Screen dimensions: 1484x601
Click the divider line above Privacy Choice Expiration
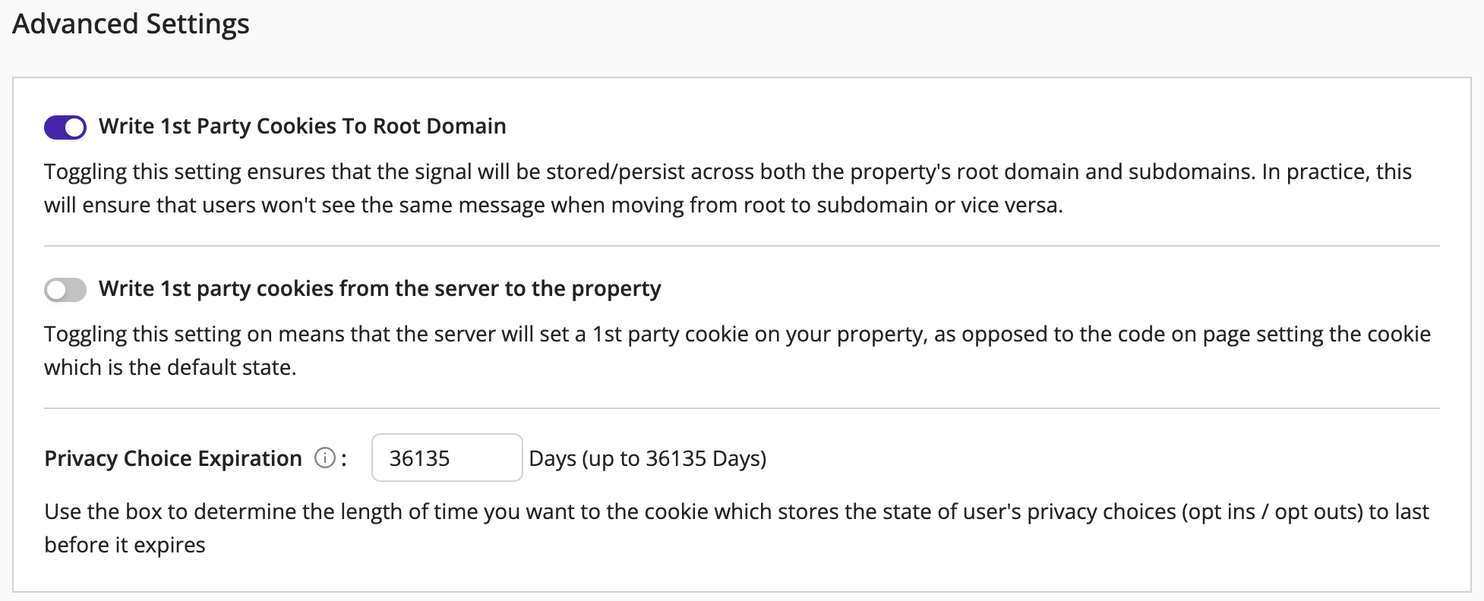(x=742, y=408)
